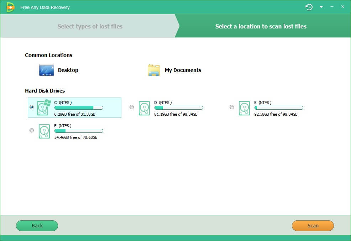351x241 pixels.
Task: Click the Free Any Data Recovery logo icon
Action: pyautogui.click(x=10, y=7)
